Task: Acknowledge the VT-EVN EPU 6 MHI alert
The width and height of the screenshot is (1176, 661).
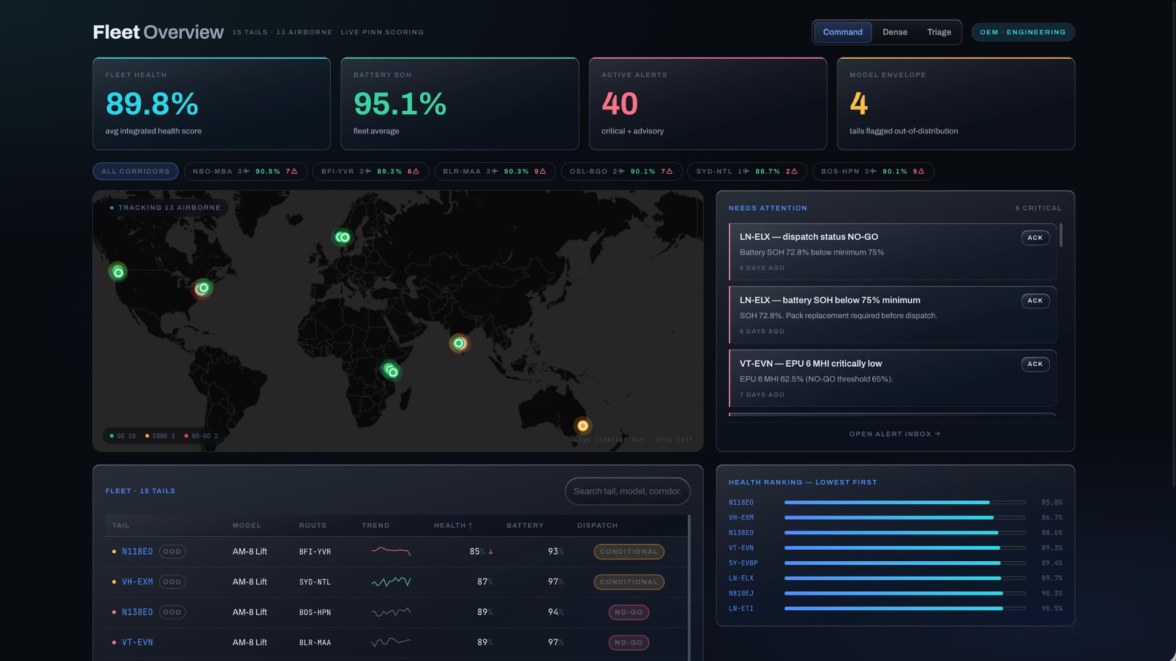Action: point(1035,364)
